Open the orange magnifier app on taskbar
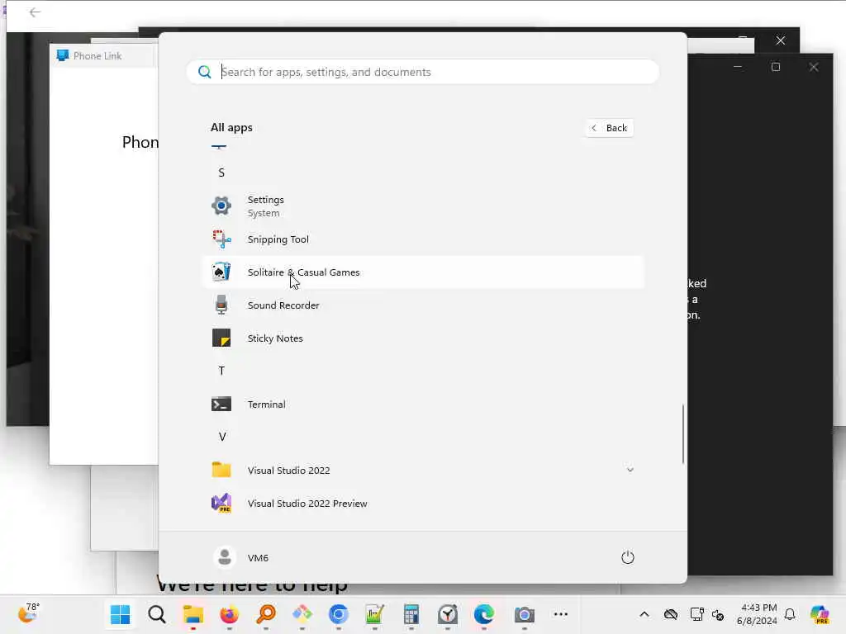 266,614
